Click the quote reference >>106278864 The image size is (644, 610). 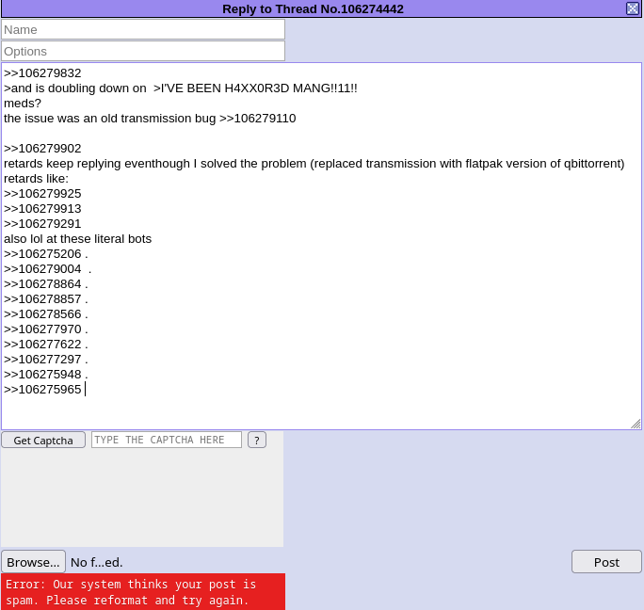42,284
